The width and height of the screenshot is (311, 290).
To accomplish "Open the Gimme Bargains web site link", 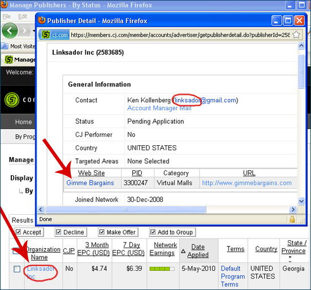I will (90, 183).
